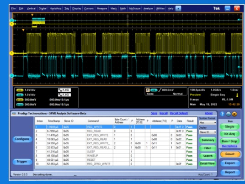Select the REG_READ row
The width and height of the screenshot is (245, 184).
(116, 131)
